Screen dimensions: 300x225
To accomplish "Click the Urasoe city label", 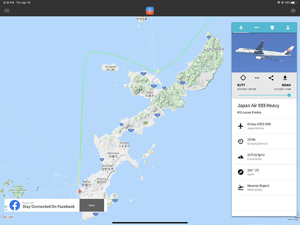I will click(101, 180).
